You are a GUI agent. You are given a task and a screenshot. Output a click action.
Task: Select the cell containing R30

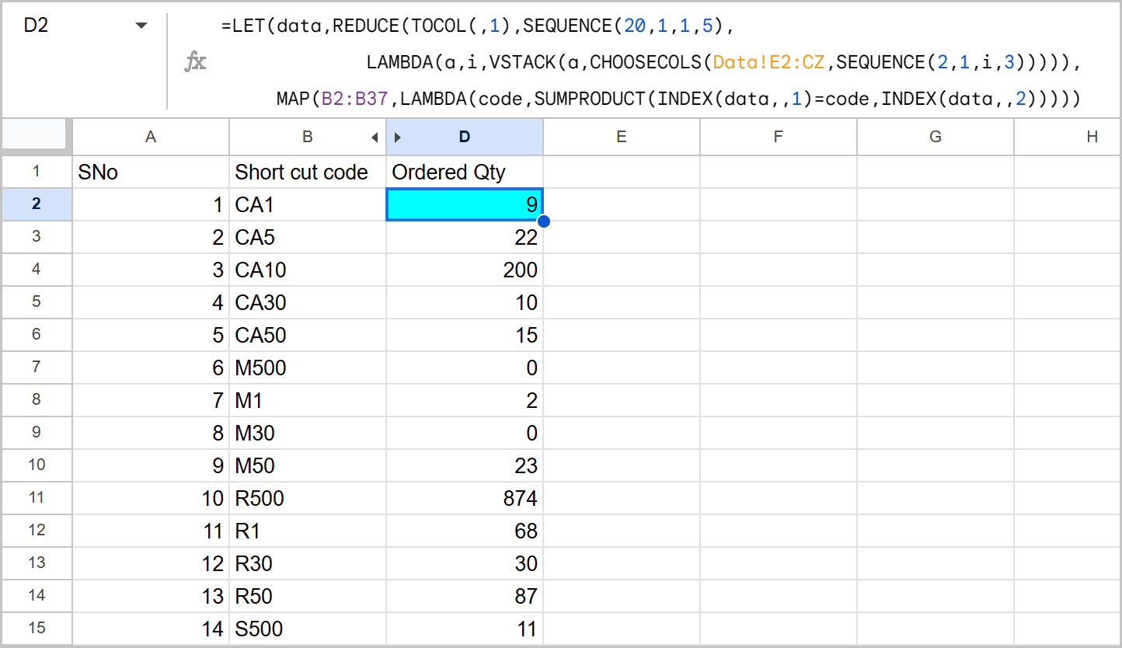pos(308,563)
